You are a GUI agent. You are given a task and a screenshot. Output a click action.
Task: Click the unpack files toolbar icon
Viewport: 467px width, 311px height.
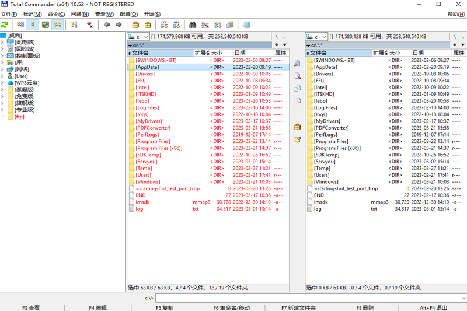point(148,25)
